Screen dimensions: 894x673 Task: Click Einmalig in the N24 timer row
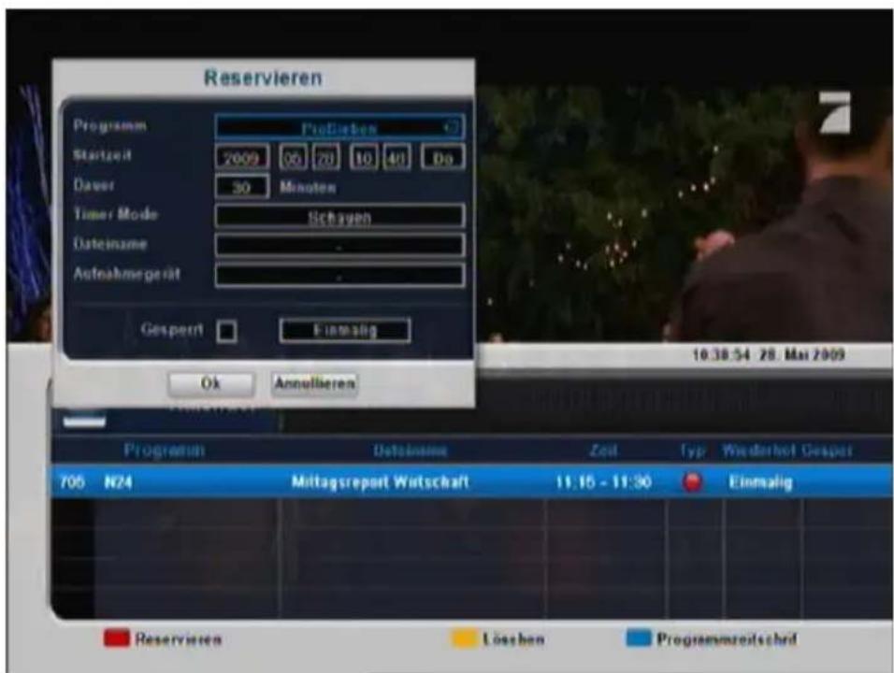tap(760, 482)
